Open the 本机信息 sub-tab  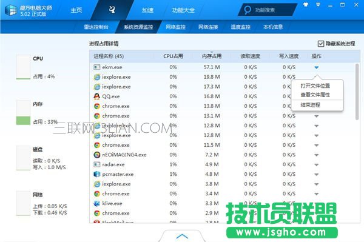click(273, 27)
